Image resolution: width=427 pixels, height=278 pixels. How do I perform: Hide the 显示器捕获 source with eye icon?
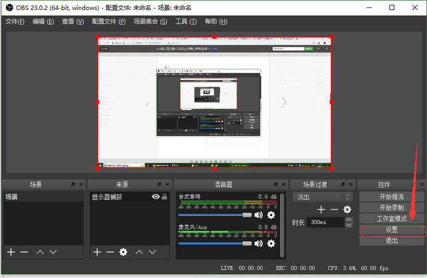155,197
